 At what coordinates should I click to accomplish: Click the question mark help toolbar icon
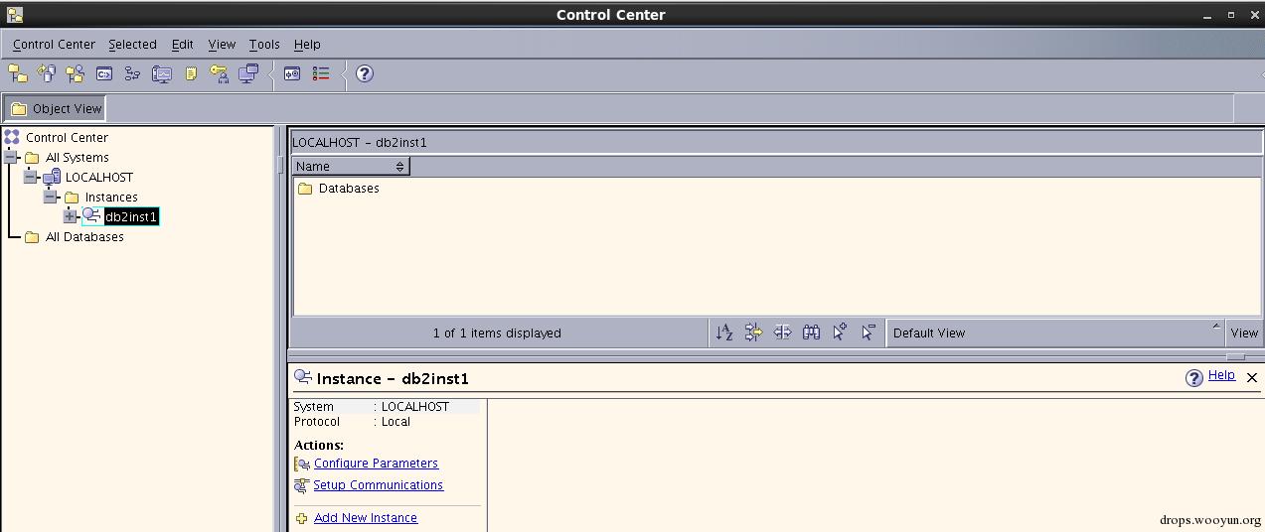point(365,73)
